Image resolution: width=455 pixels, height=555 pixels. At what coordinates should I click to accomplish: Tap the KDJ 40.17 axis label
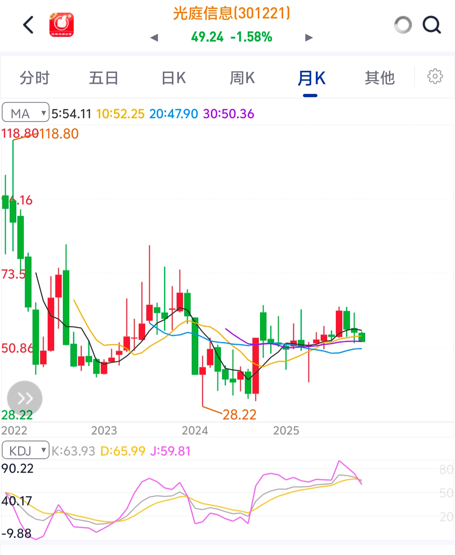17,501
